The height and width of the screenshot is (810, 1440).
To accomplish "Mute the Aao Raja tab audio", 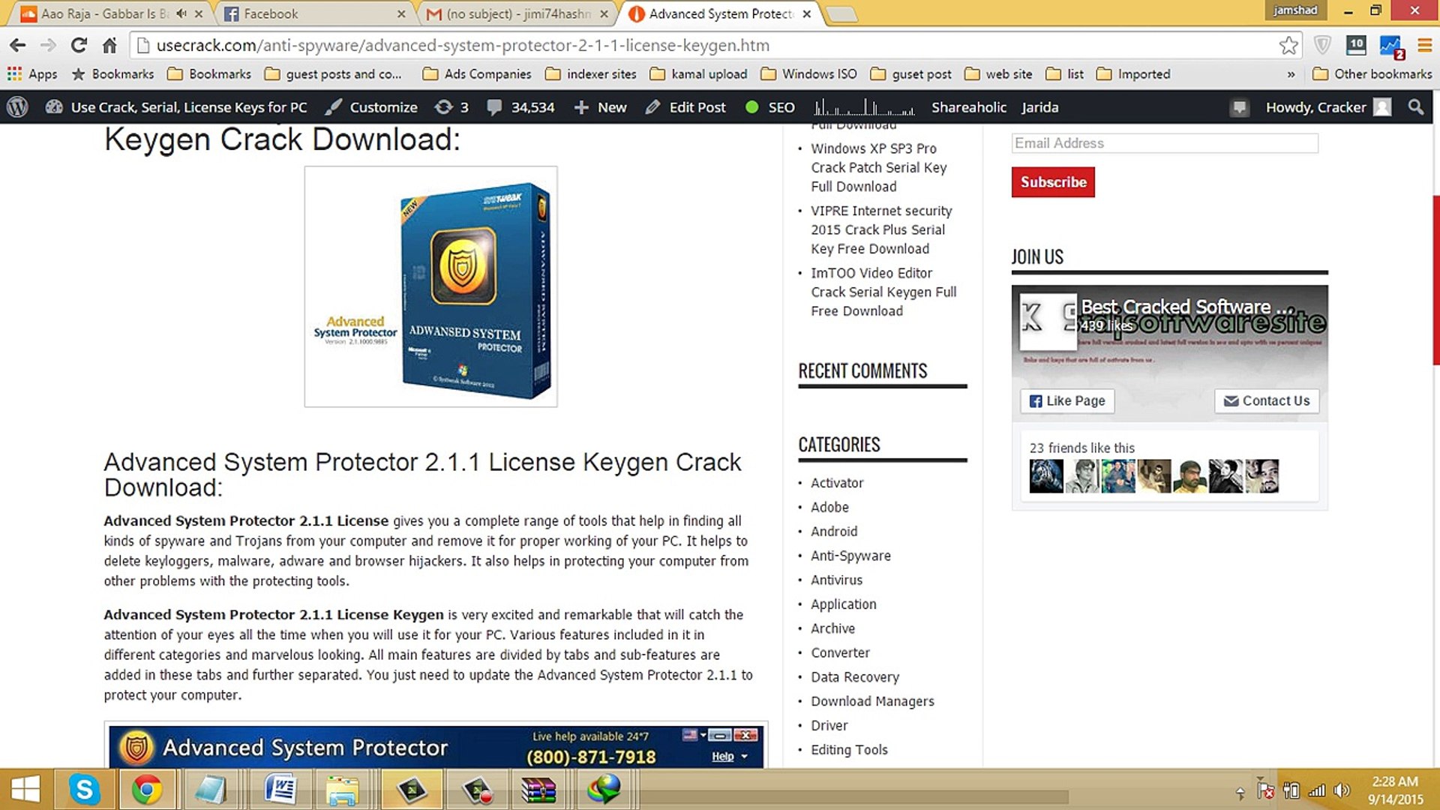I will pyautogui.click(x=181, y=13).
